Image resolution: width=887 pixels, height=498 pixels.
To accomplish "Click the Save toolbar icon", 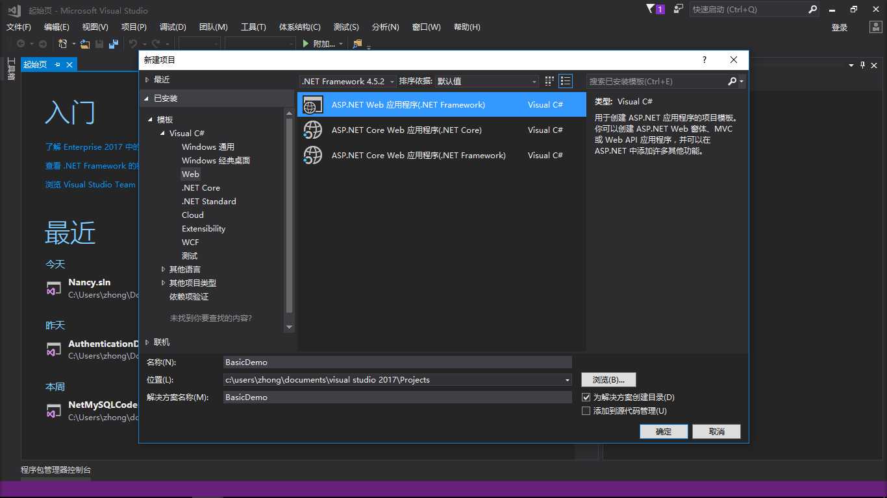I will coord(99,43).
